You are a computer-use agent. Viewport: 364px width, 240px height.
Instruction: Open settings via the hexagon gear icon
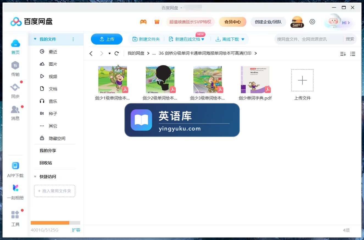(312, 22)
